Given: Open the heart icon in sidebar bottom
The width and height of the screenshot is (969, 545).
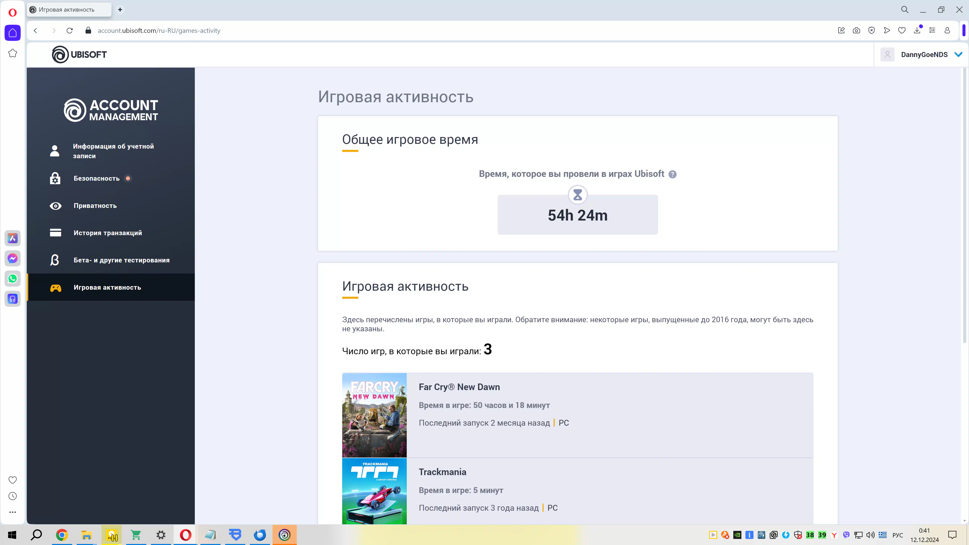Looking at the screenshot, I should tap(12, 480).
